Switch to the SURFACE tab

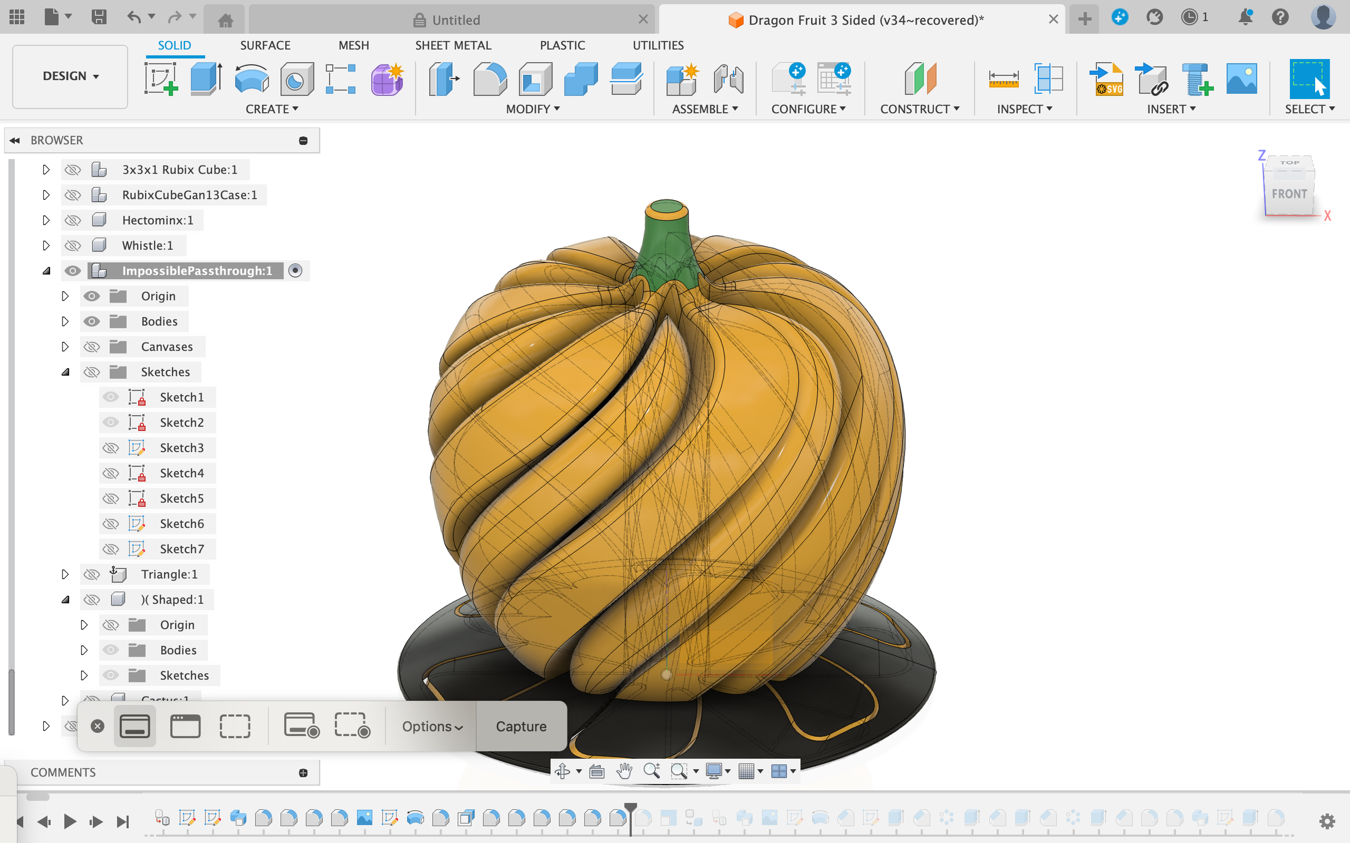265,45
